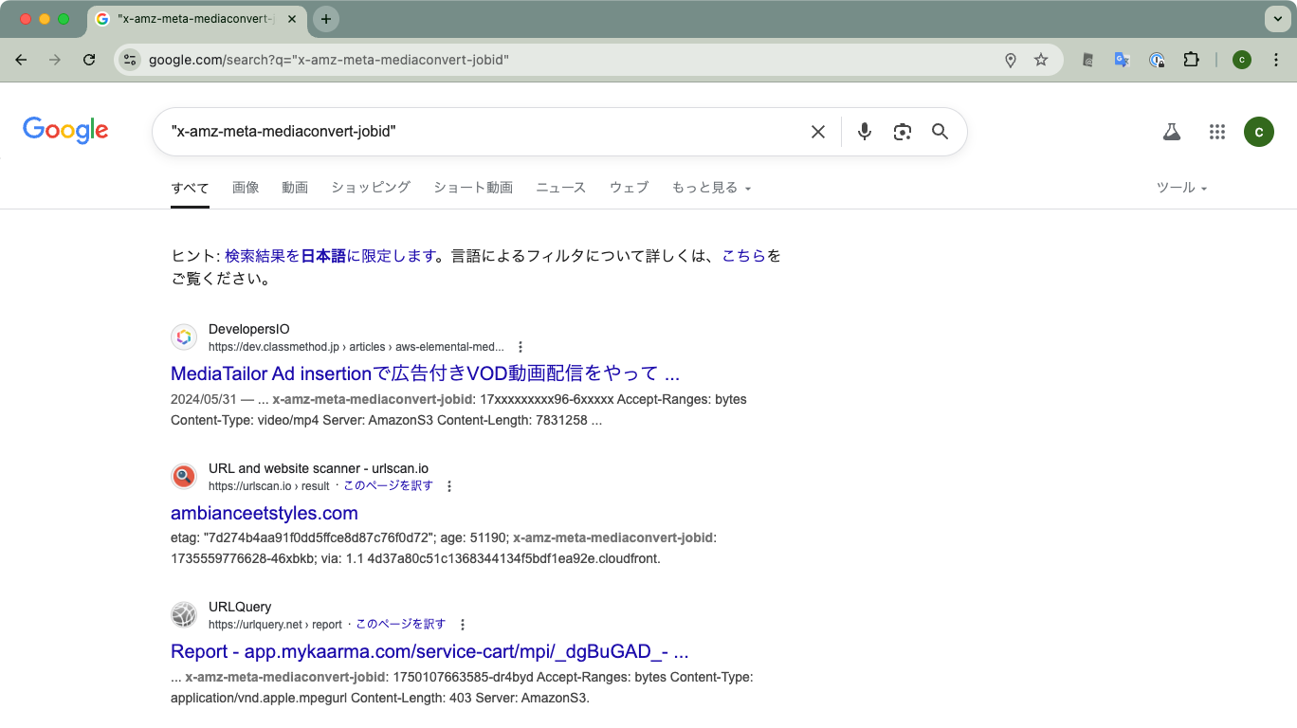This screenshot has width=1297, height=728.
Task: Open Search Labs flask icon
Action: point(1172,132)
